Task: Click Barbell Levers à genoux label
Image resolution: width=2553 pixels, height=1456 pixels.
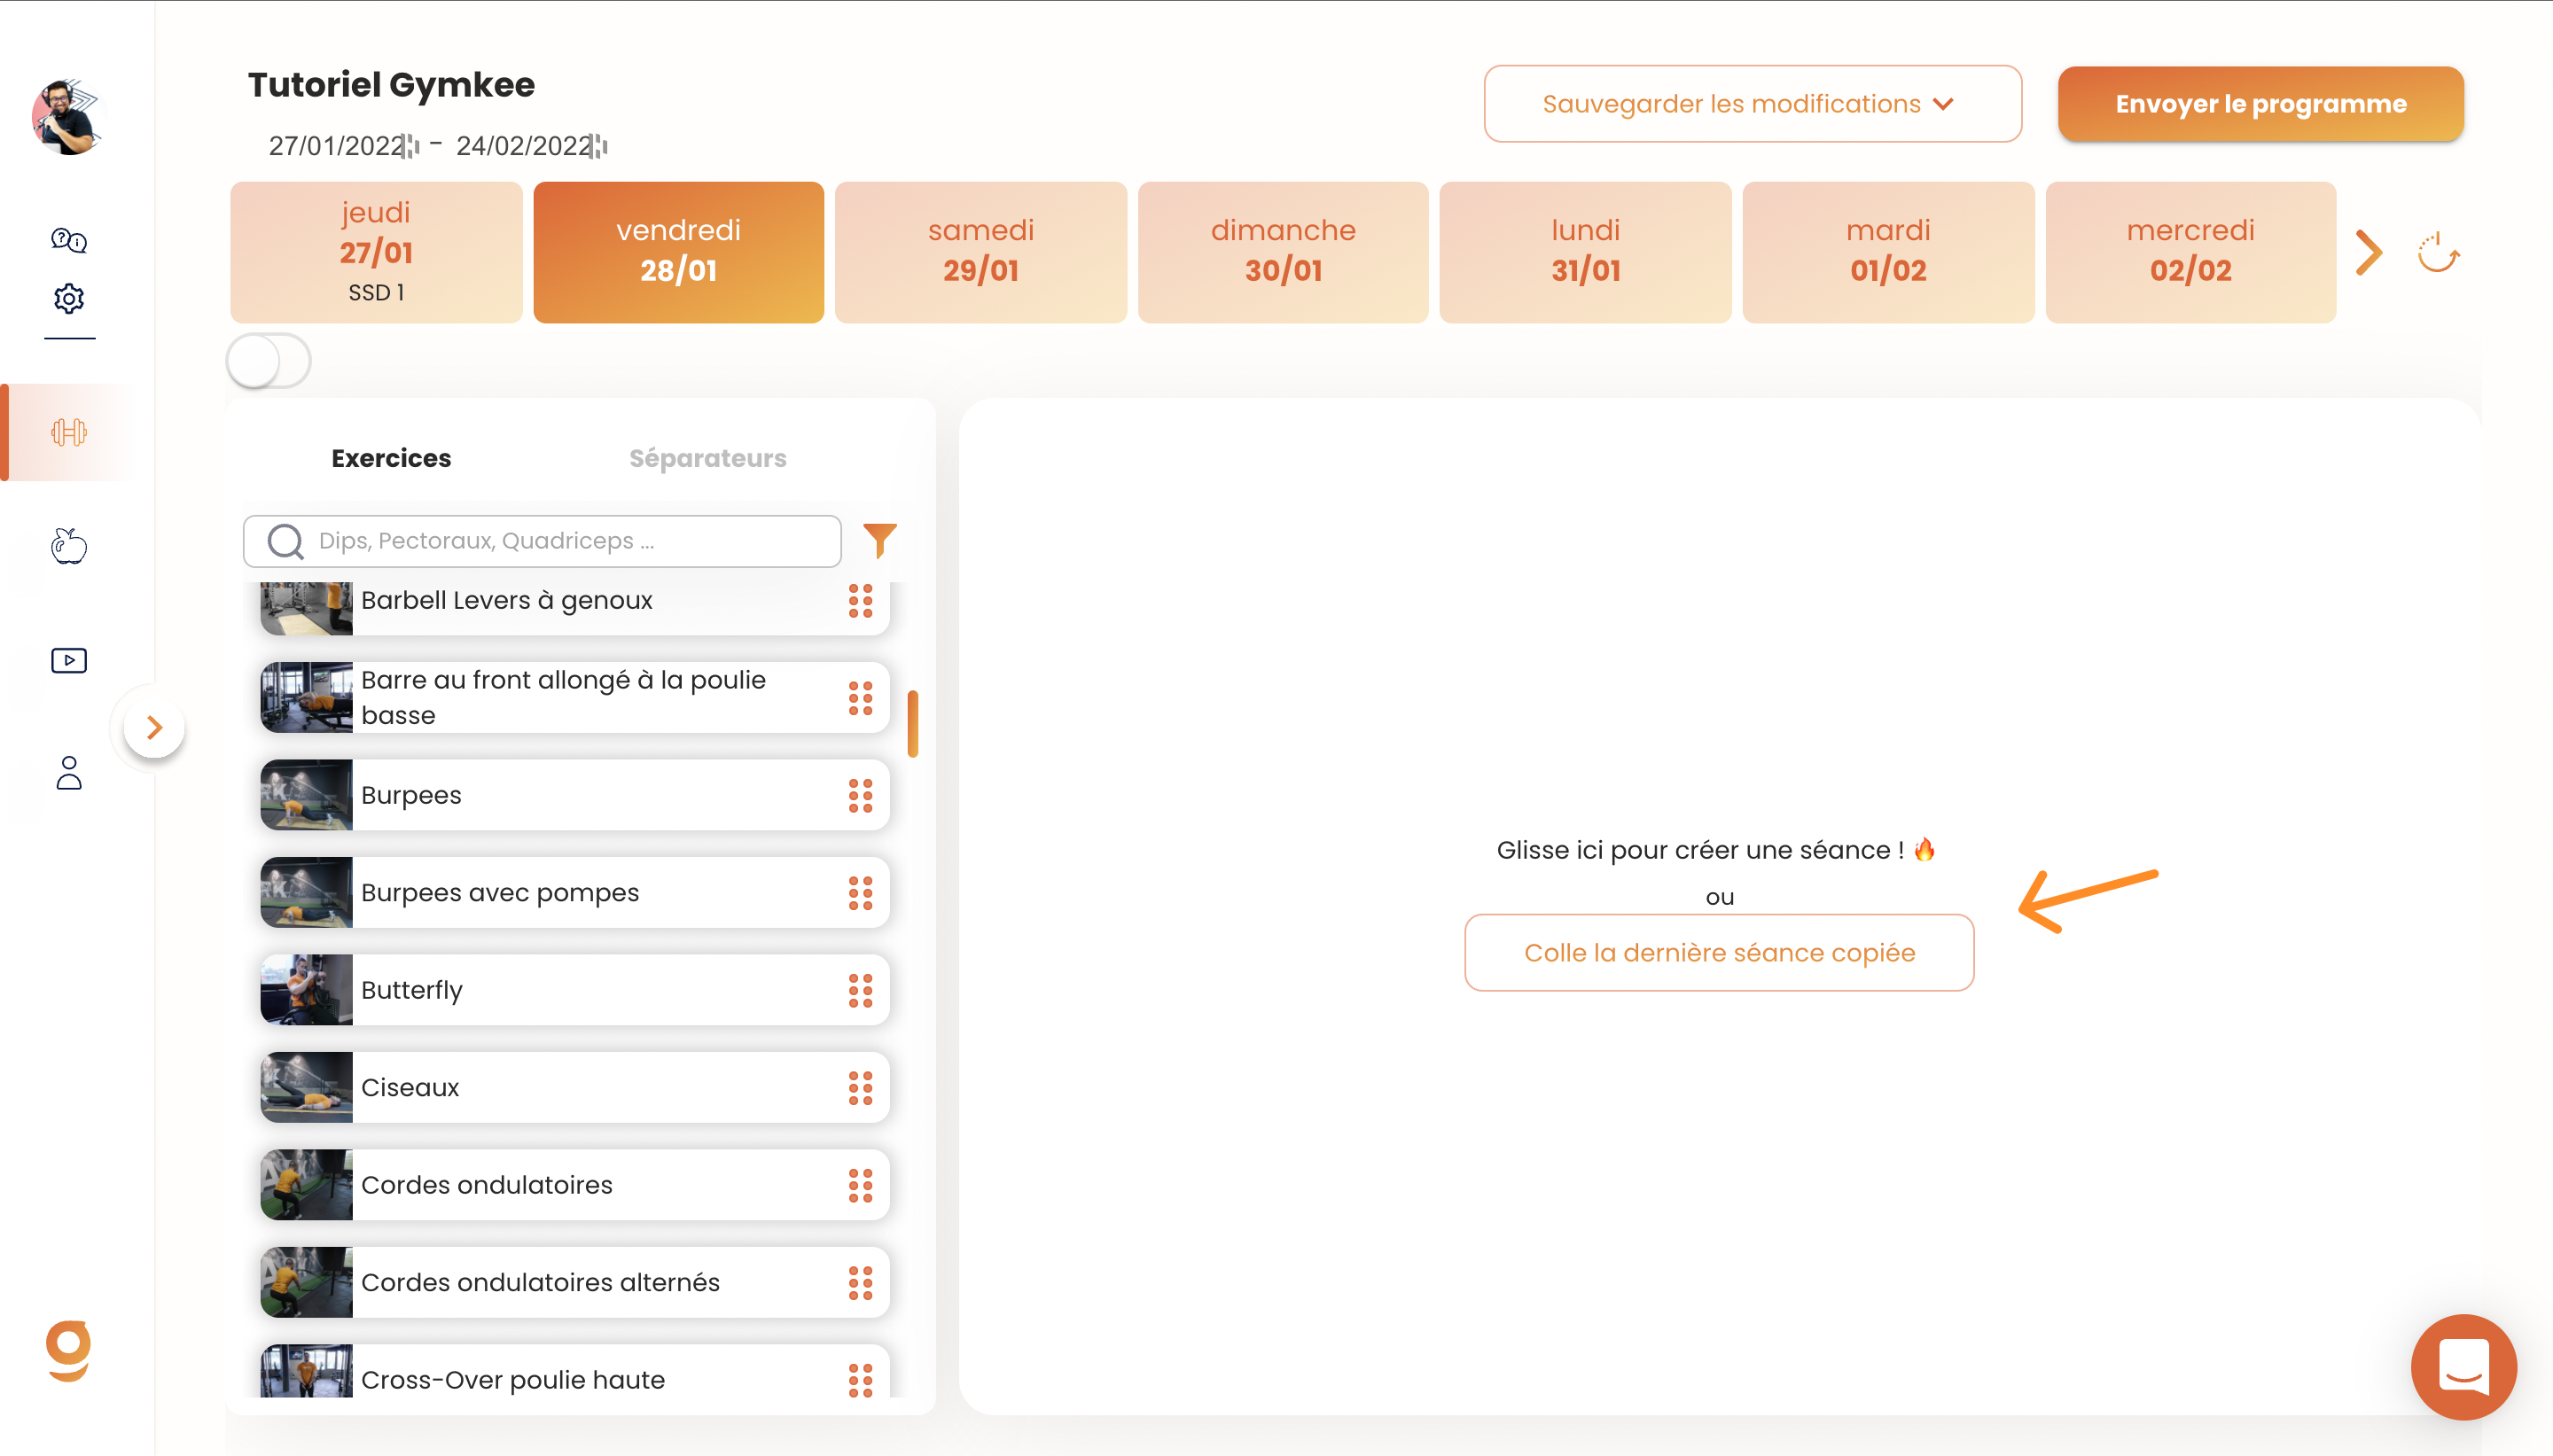Action: [507, 600]
